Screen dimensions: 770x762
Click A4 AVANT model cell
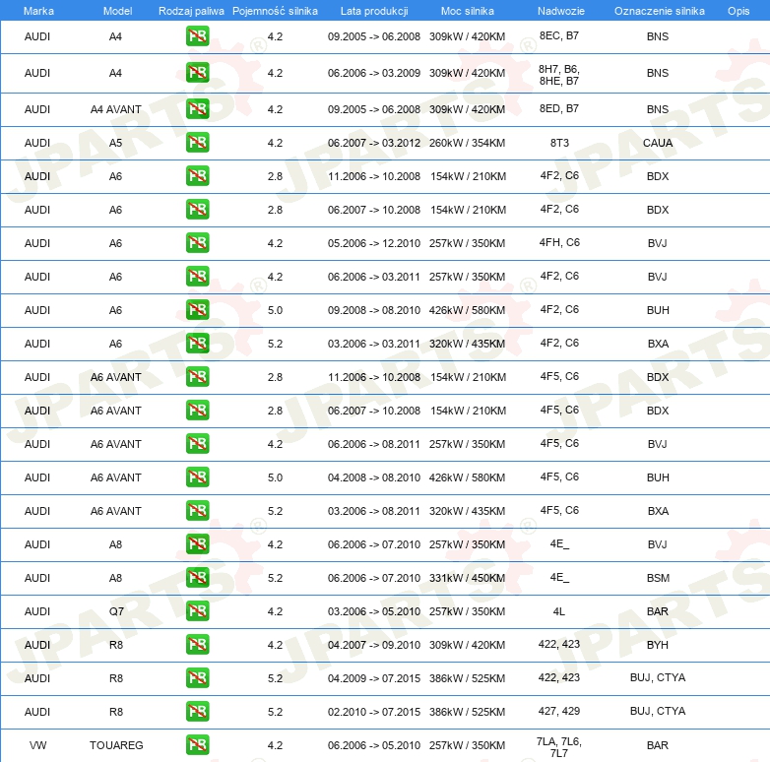(x=116, y=109)
